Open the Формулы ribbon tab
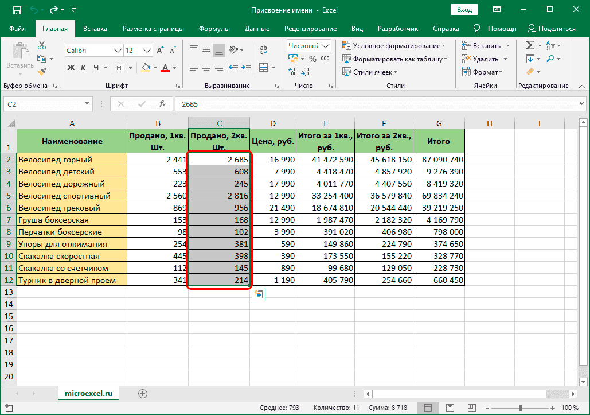Screen dimensions: 590x415 point(214,29)
